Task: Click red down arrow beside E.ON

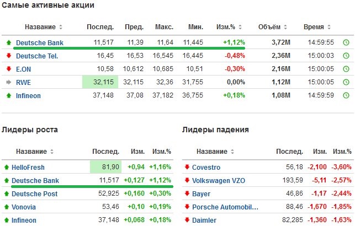Action: point(9,69)
